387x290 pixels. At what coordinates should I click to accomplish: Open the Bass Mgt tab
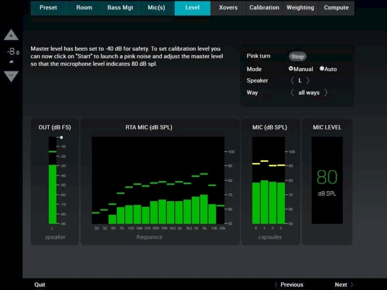point(120,8)
